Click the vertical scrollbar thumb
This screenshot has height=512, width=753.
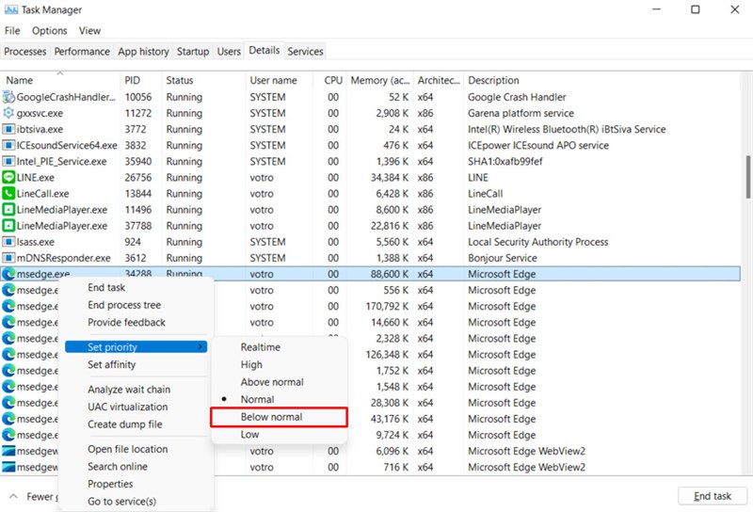pyautogui.click(x=748, y=177)
